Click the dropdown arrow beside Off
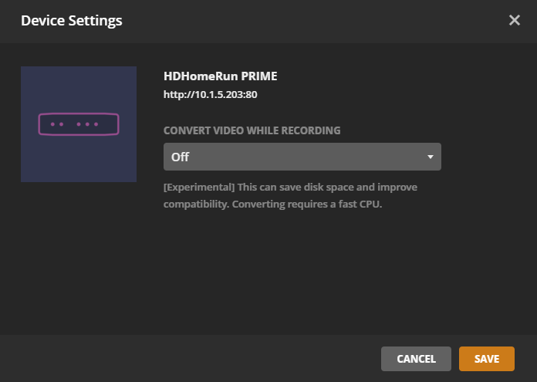 tap(431, 157)
